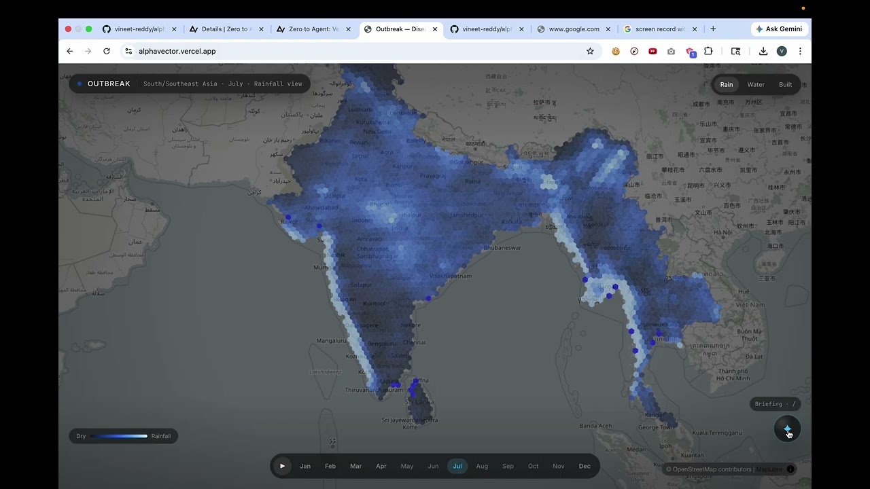Open a new browser tab
The height and width of the screenshot is (489, 870).
tap(713, 29)
